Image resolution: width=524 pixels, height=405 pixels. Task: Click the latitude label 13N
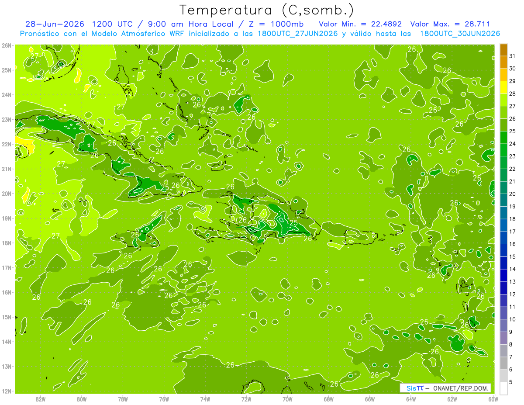pyautogui.click(x=6, y=366)
